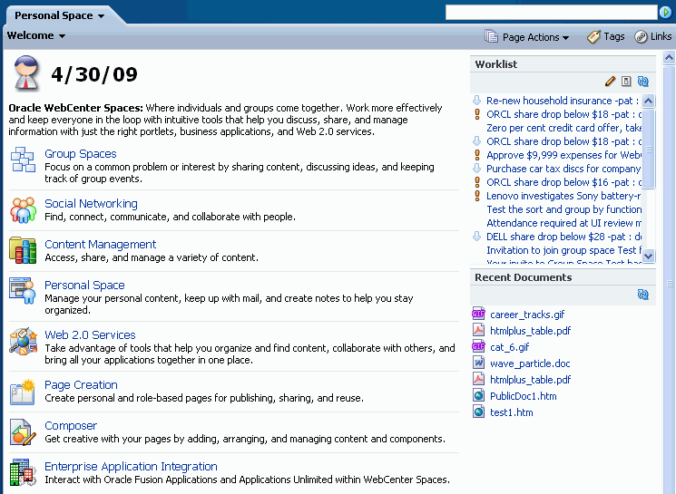Click the Tags icon
Image resolution: width=676 pixels, height=494 pixels.
click(593, 37)
